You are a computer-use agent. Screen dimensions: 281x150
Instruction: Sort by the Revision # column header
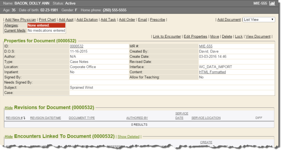coord(16,118)
